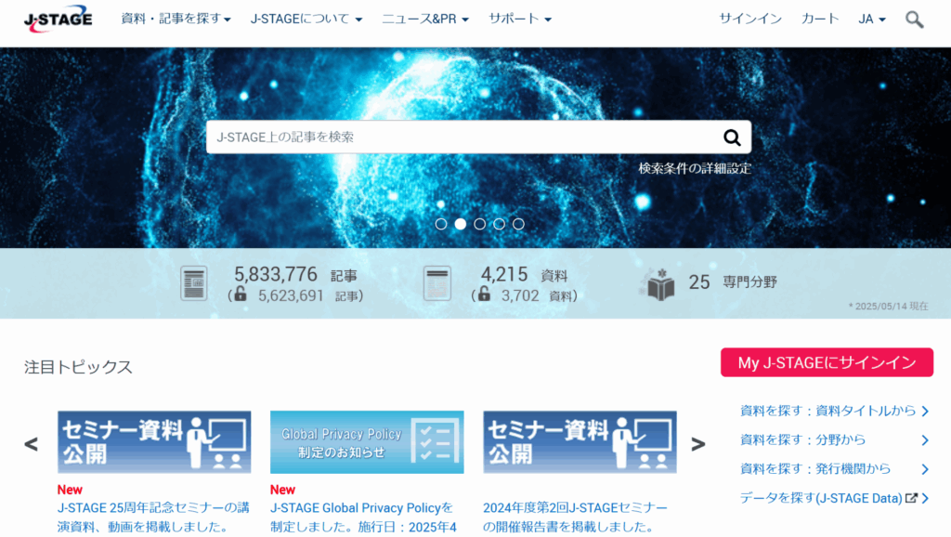Click open-access lock icon next to 5,623,691
Screen dimensions: 951x537
click(x=241, y=295)
